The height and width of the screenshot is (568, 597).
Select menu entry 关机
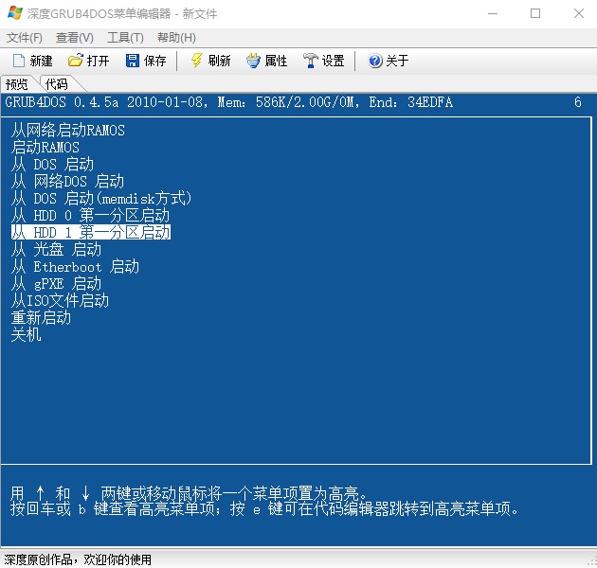point(26,335)
